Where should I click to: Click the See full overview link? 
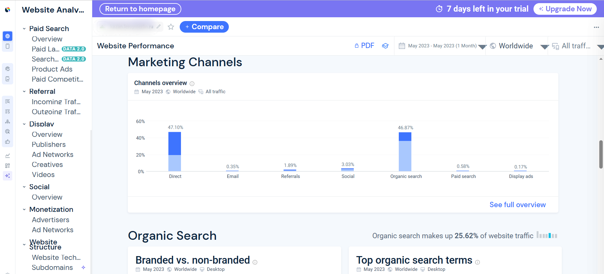[x=517, y=205]
